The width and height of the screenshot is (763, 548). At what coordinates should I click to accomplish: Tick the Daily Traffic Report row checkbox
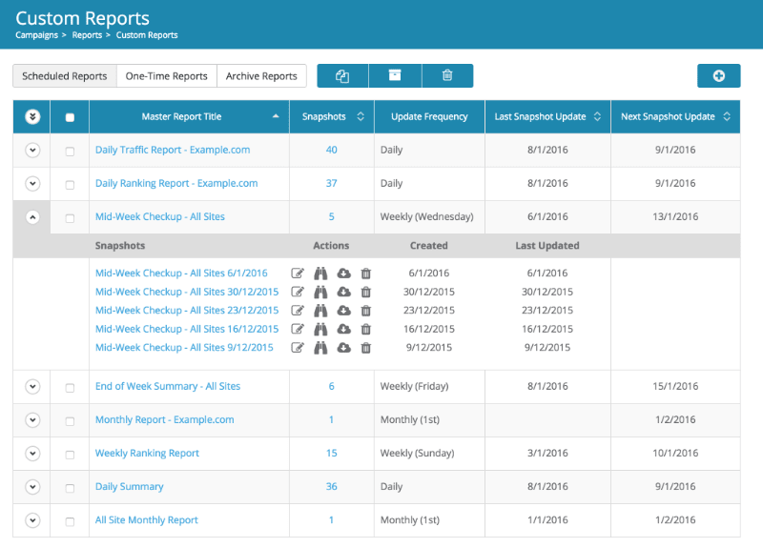70,151
